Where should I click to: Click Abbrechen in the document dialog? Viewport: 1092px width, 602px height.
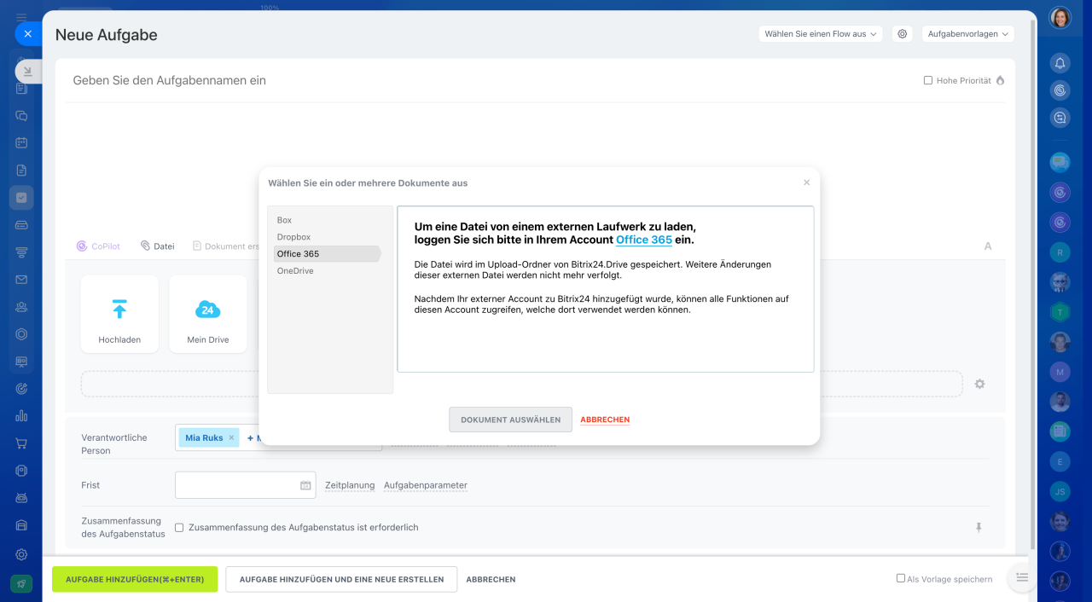(x=605, y=420)
